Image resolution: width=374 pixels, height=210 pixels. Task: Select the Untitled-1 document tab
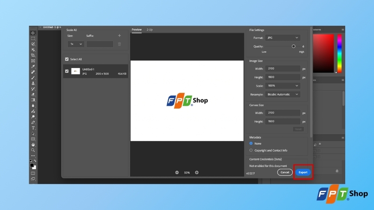point(51,28)
